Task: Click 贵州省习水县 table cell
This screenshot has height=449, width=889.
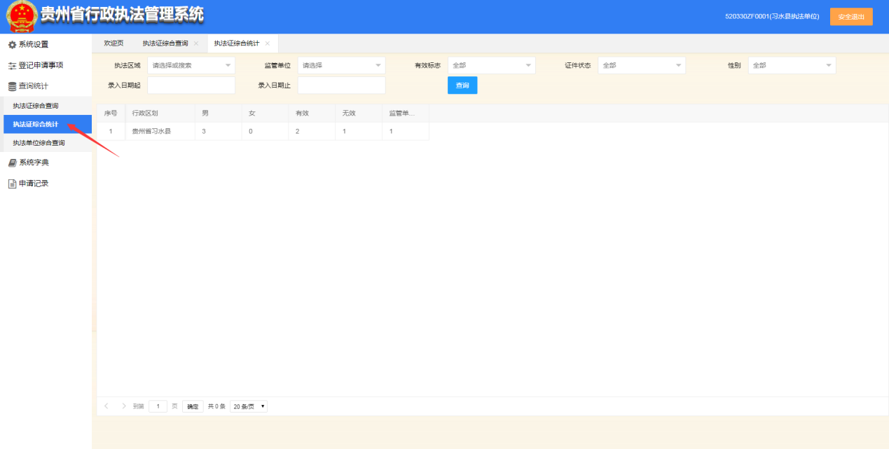Action: pos(160,132)
